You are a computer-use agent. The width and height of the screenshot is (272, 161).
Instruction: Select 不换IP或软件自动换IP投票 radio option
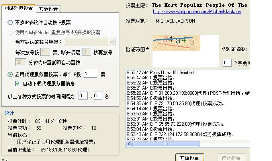(10, 23)
